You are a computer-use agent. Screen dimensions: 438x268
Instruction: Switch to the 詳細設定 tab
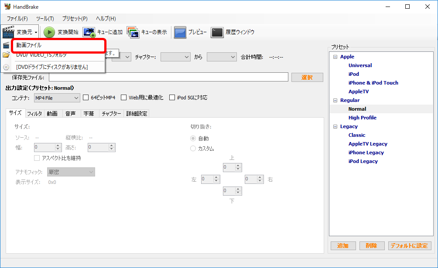pos(137,114)
